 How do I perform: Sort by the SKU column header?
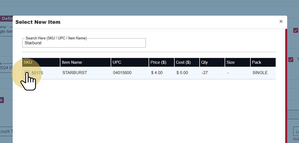[28, 62]
